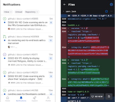
Task: Tap the icon button next to REVIEW
Action: [109, 96]
